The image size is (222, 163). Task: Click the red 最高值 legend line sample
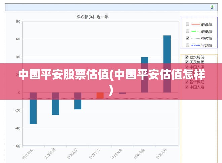(195, 24)
